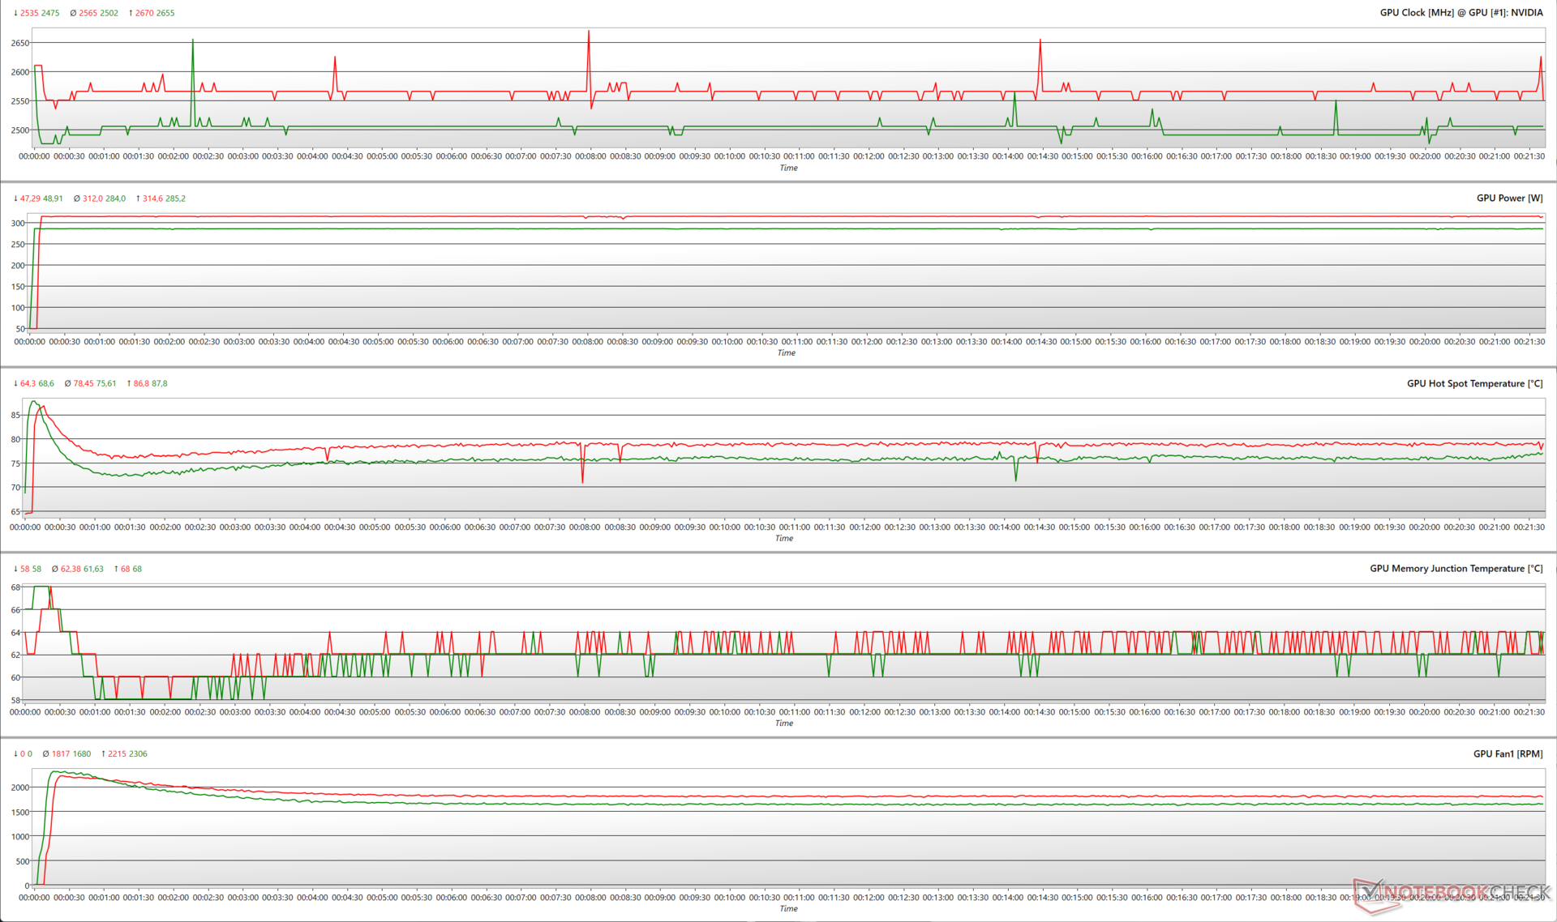Click the 85 y-axis label in Hot Spot chart

point(15,415)
